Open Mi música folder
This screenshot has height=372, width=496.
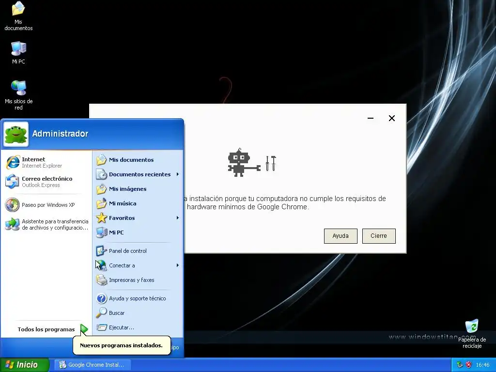pyautogui.click(x=138, y=203)
